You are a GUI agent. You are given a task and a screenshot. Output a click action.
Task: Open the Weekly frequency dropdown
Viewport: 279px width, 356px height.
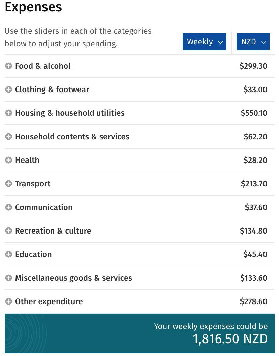pyautogui.click(x=205, y=42)
